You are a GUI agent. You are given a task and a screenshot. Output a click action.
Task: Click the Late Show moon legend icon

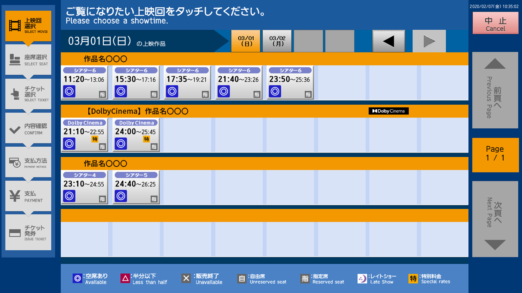coord(362,278)
